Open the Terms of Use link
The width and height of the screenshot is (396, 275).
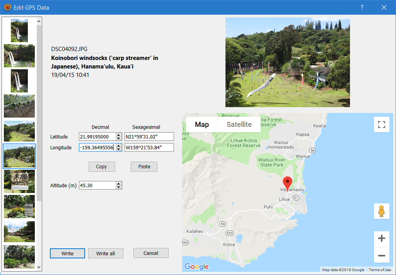379,270
